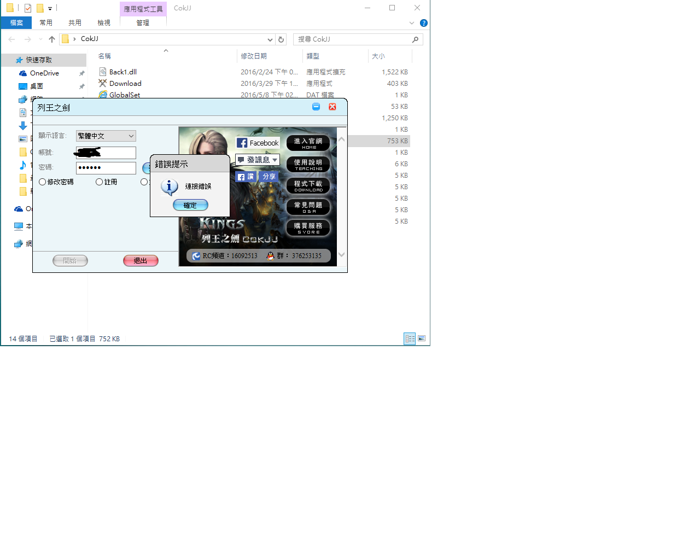Screen dimensions: 700x560
Task: Open the recent locations dropdown arrow
Action: click(40, 39)
